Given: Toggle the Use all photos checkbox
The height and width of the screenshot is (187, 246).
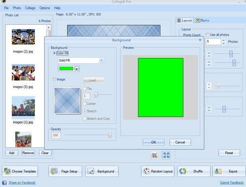Looking at the screenshot, I should pyautogui.click(x=208, y=35).
